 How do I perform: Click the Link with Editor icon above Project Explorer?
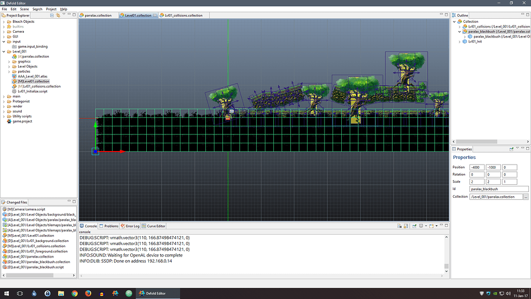[58, 15]
